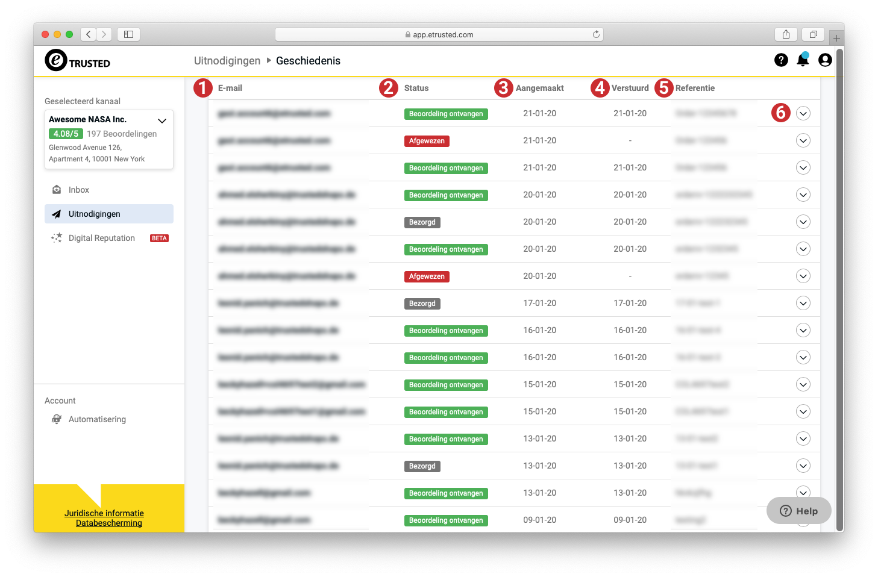Click the 197 Beoordelingen text
The image size is (878, 577).
coord(122,134)
